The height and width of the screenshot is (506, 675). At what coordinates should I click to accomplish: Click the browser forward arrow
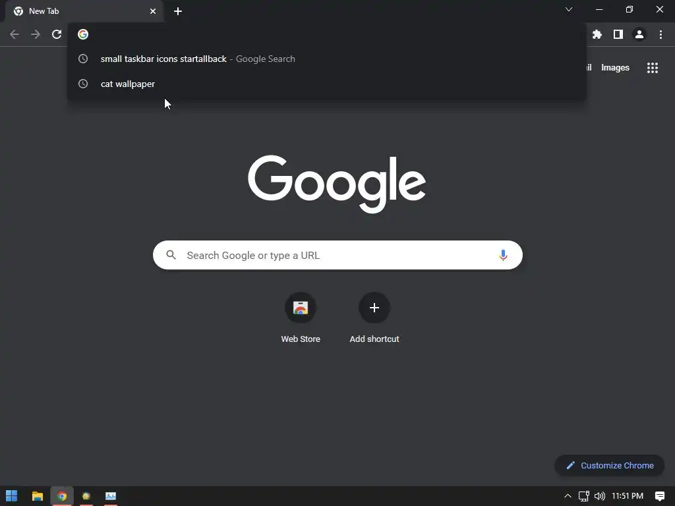[36, 34]
